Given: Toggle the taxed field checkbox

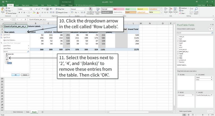Looking at the screenshot, I should [x=178, y=53].
